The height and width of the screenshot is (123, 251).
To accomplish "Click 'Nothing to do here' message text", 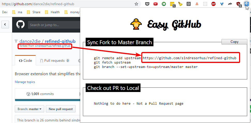I will (x=138, y=103).
